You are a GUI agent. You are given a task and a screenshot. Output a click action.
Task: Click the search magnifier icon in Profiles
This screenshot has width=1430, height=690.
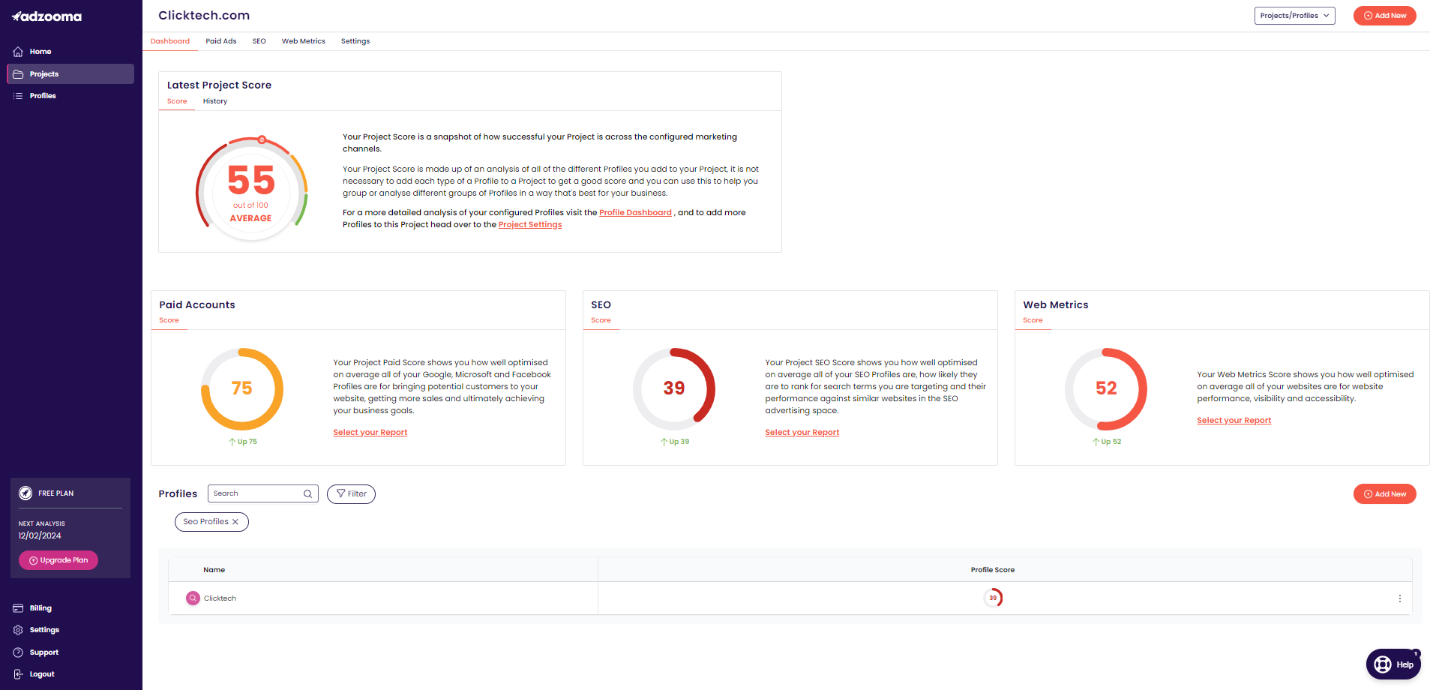click(307, 493)
